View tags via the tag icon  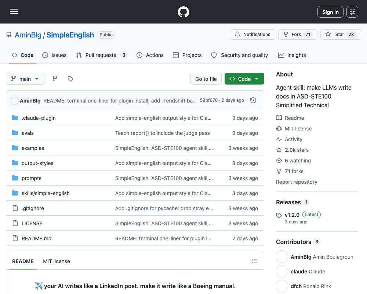pos(70,79)
